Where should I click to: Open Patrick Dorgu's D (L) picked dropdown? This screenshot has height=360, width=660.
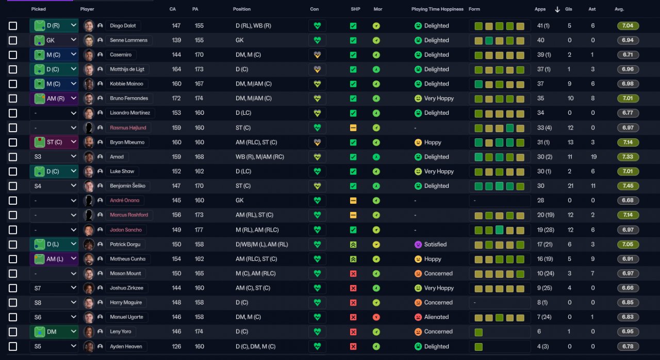(x=54, y=244)
